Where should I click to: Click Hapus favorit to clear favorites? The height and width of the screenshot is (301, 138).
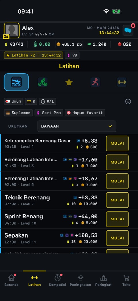85,113
